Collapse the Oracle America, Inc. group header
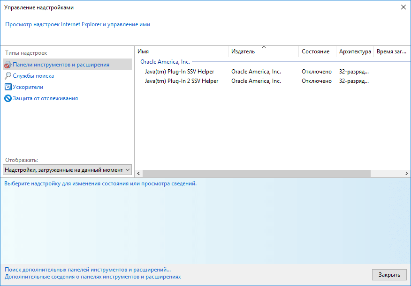411x286 pixels. point(165,62)
